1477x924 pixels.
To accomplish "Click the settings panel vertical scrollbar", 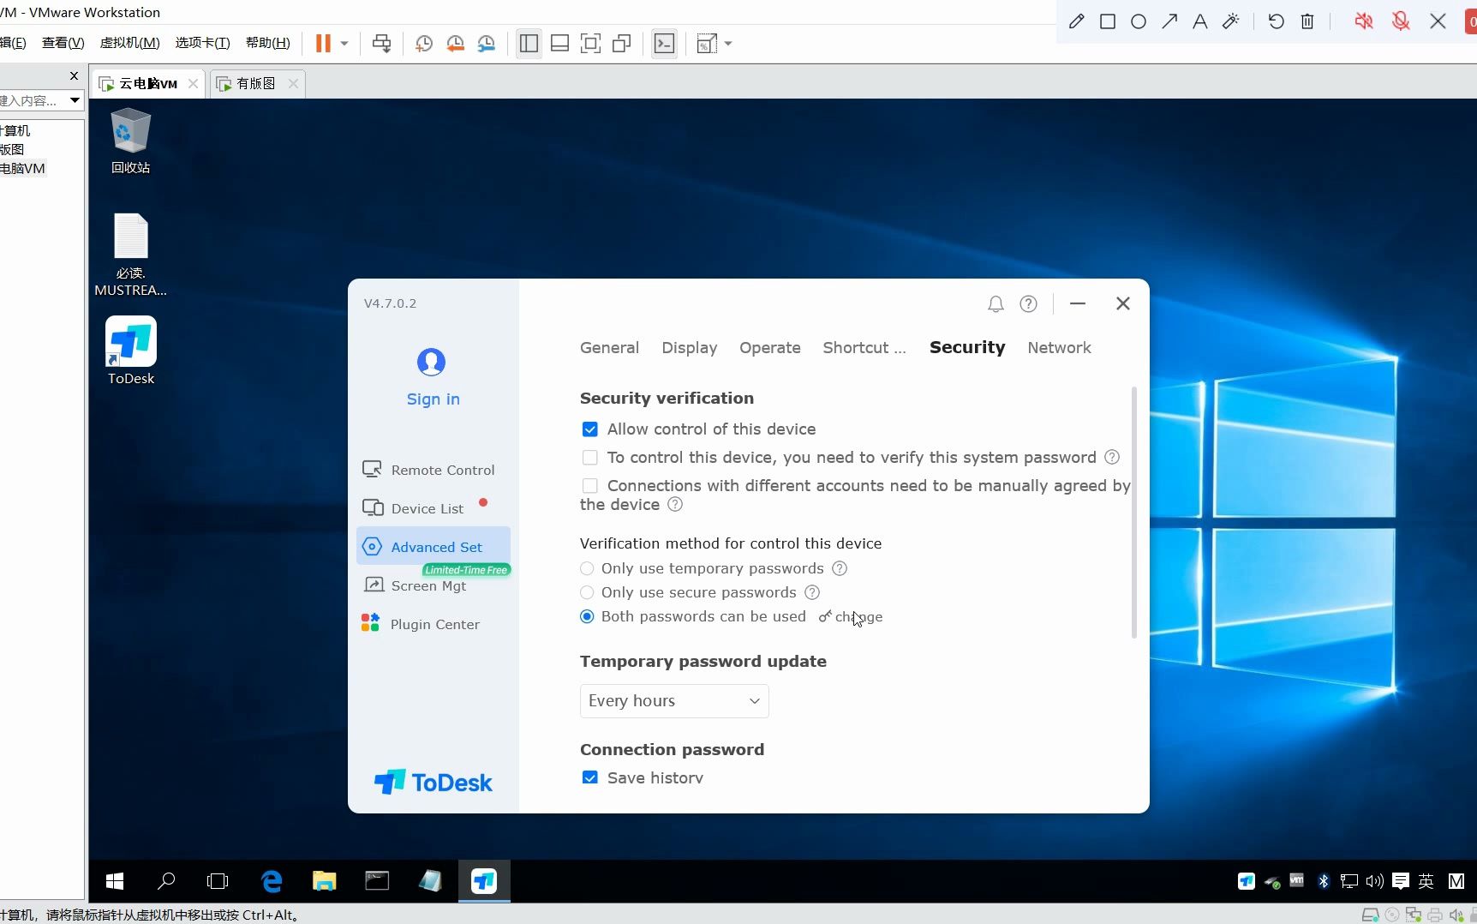I will tap(1134, 512).
